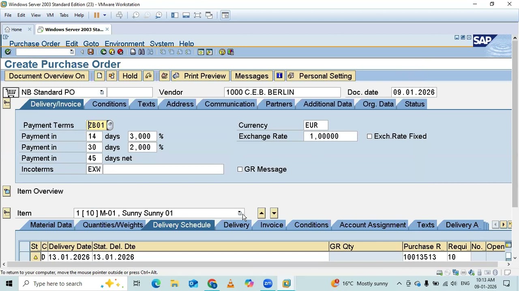Open the Payment Terms search help button
Viewport: 519px width, 291px height.
coord(110,125)
